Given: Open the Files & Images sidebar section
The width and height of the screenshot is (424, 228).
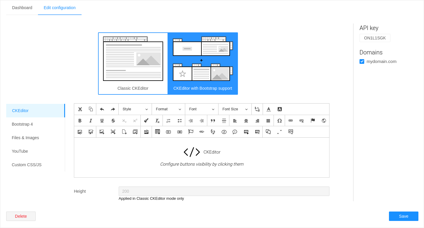Looking at the screenshot, I should click(35, 138).
